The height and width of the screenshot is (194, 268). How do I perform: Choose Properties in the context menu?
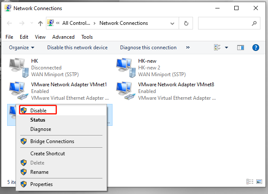pyautogui.click(x=41, y=184)
